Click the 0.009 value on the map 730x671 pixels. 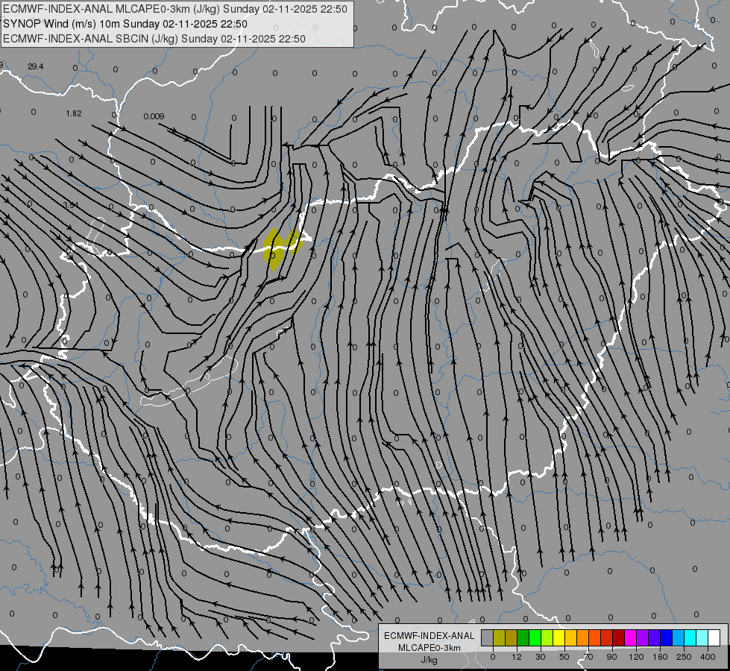[x=154, y=116]
